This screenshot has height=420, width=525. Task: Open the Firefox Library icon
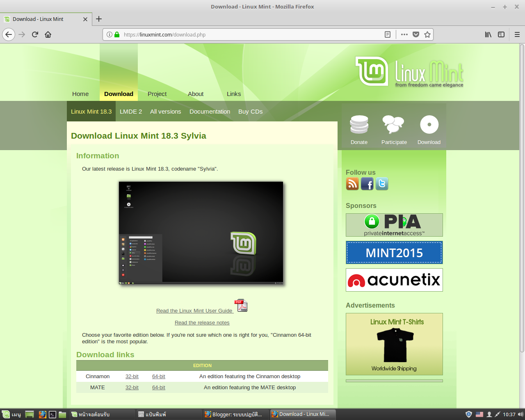488,34
